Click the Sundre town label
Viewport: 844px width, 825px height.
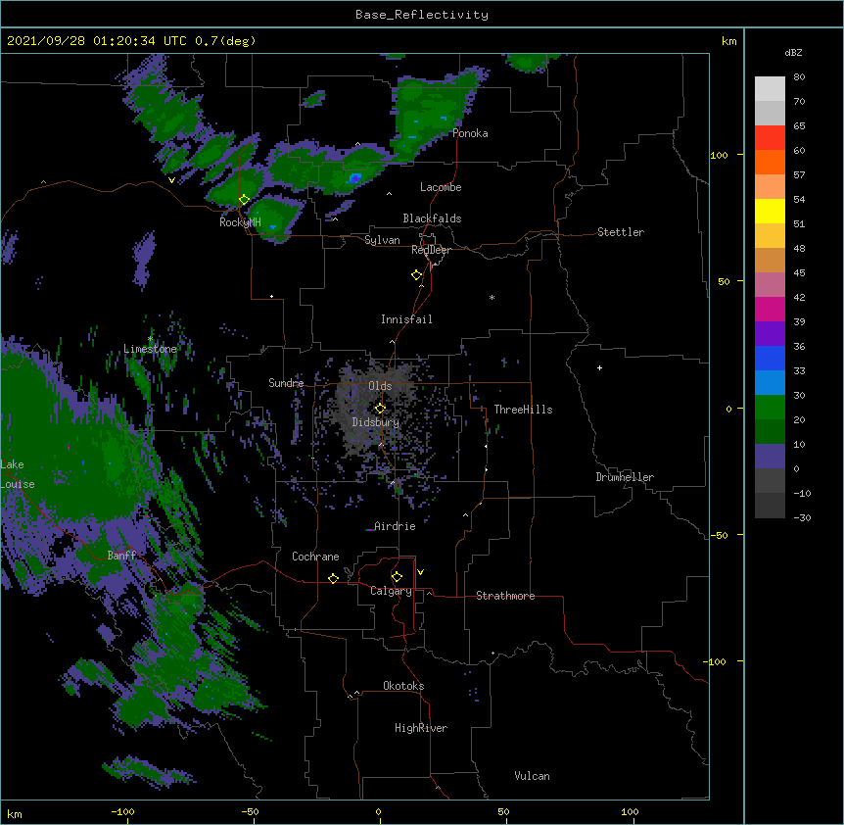pos(286,383)
